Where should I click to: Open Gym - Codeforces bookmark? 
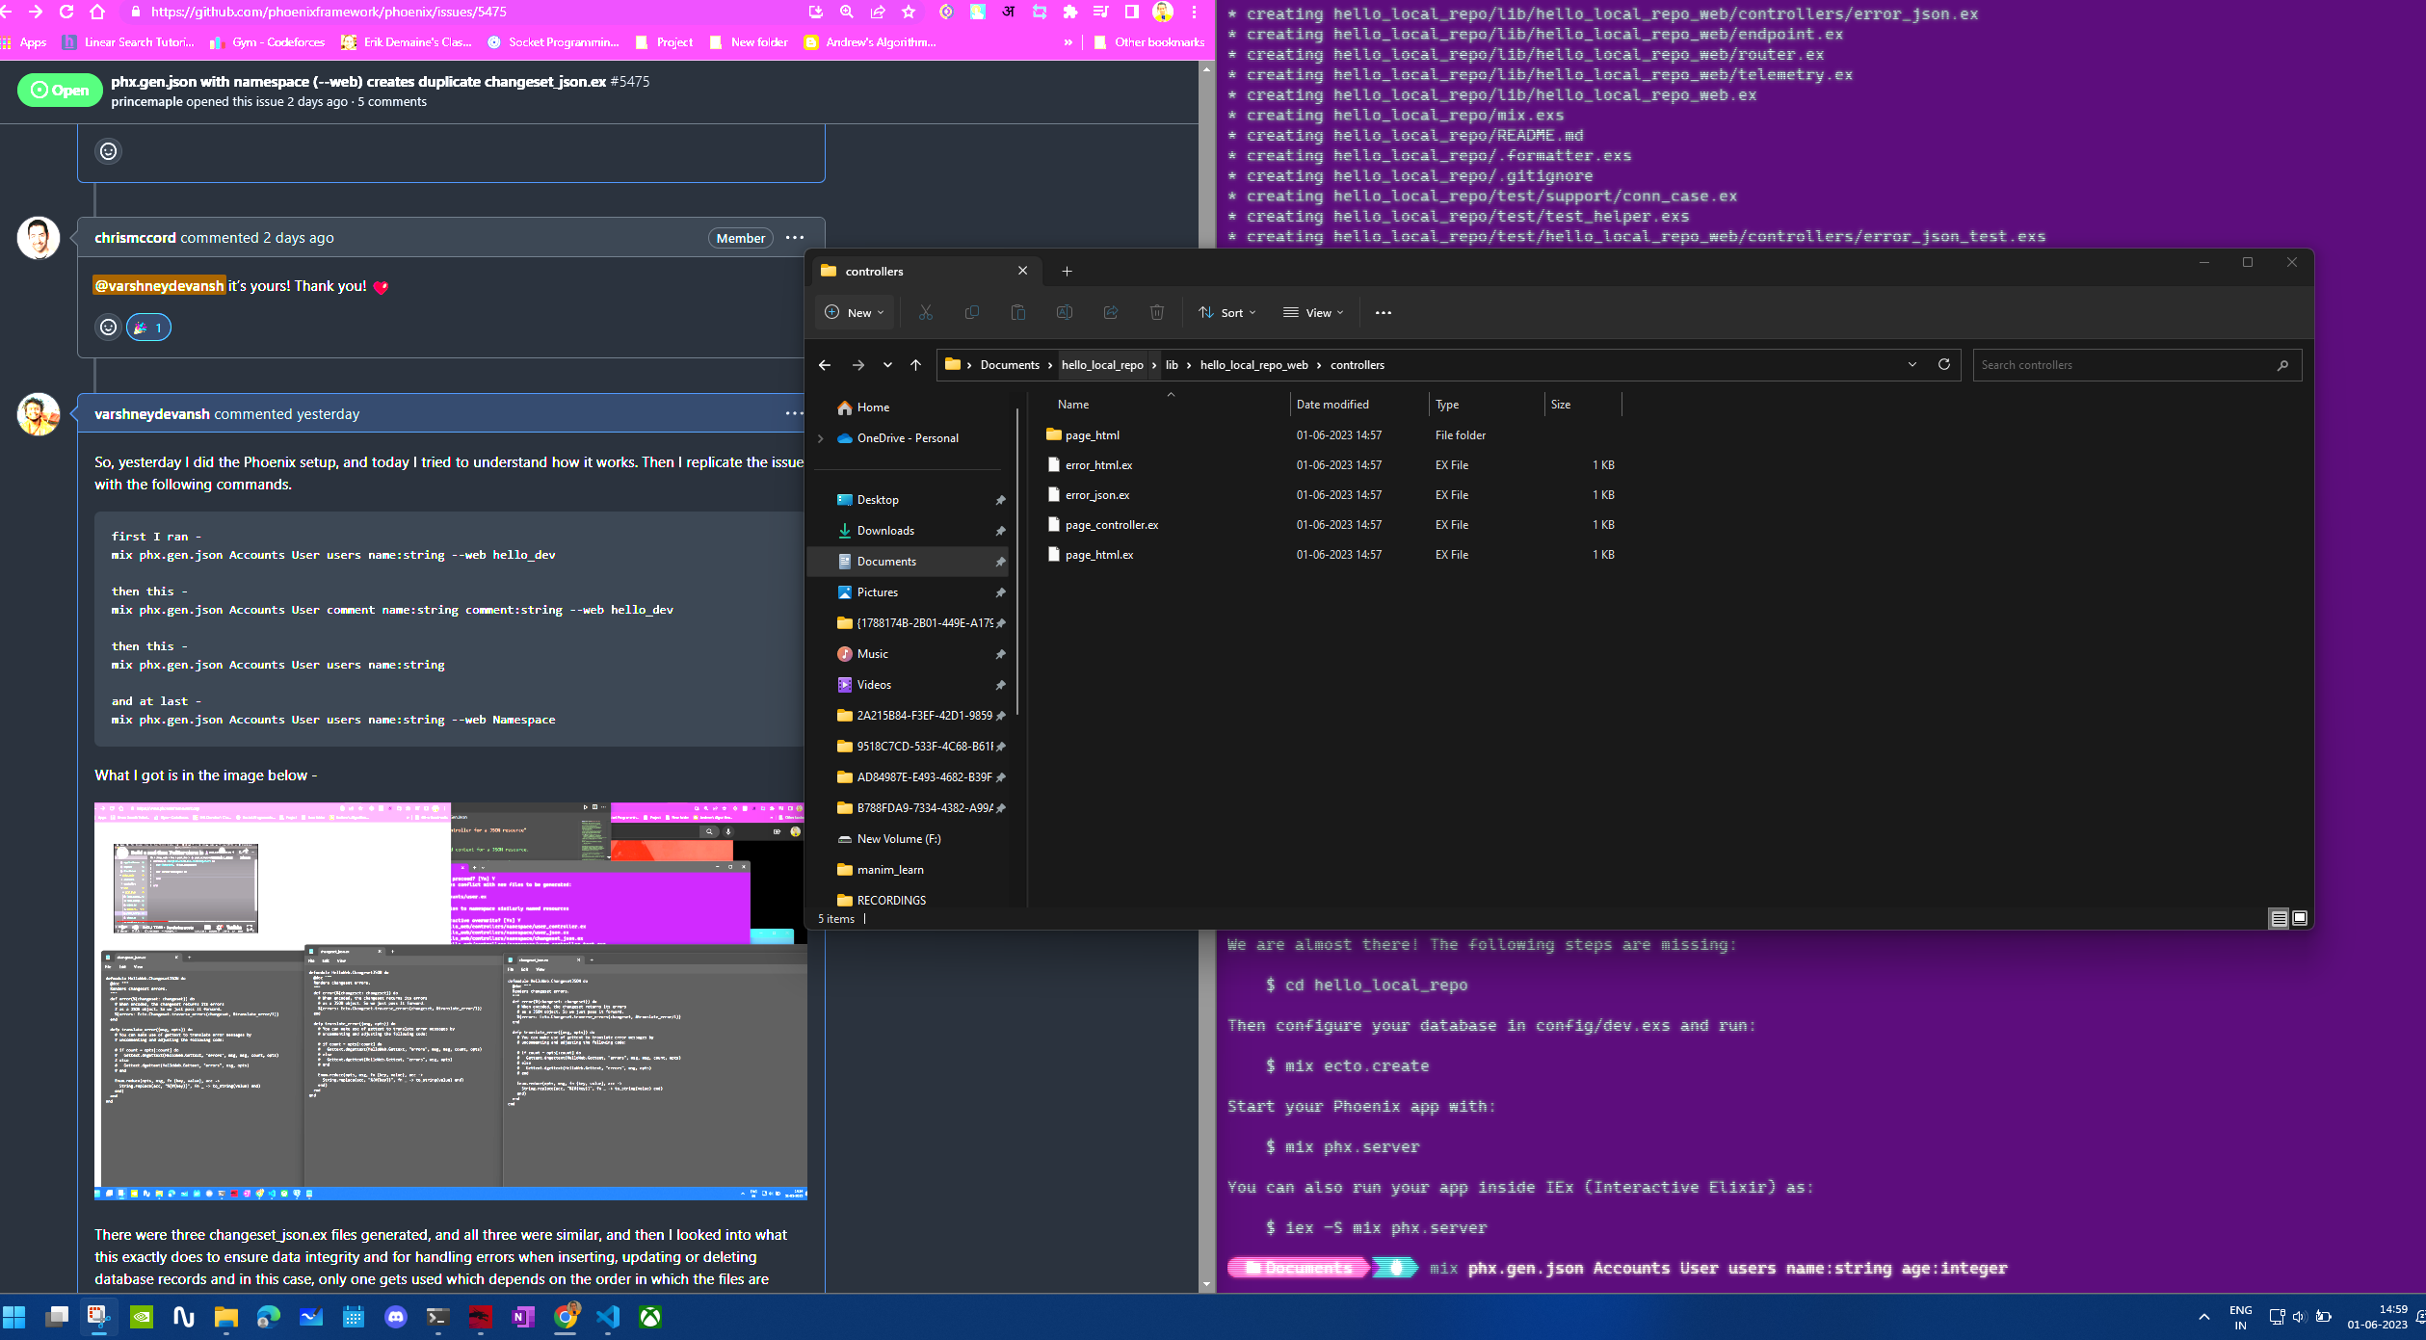point(268,42)
